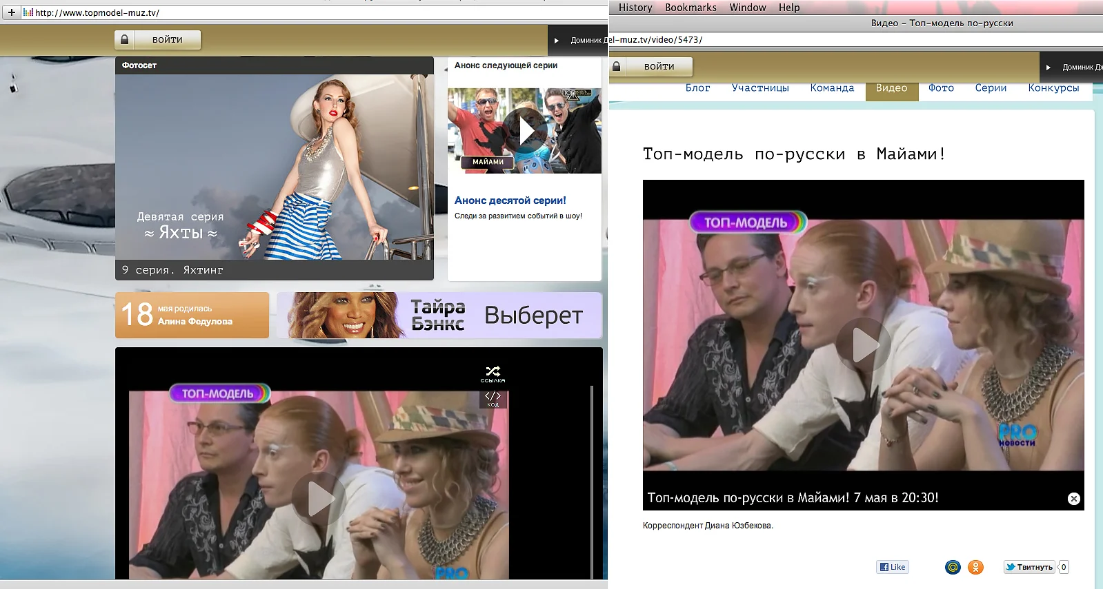Go to the Блог tab
1103x589 pixels.
[x=698, y=87]
